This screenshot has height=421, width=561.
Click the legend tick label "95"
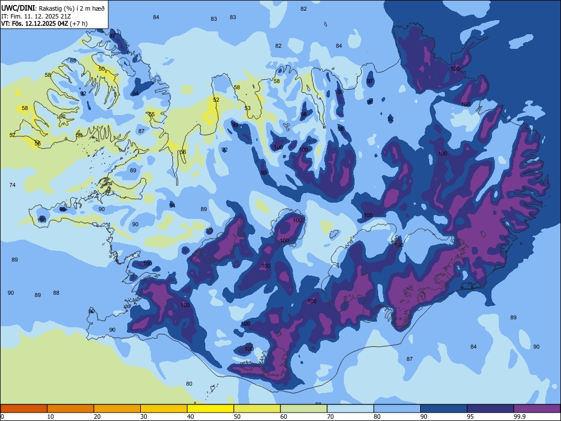471,417
